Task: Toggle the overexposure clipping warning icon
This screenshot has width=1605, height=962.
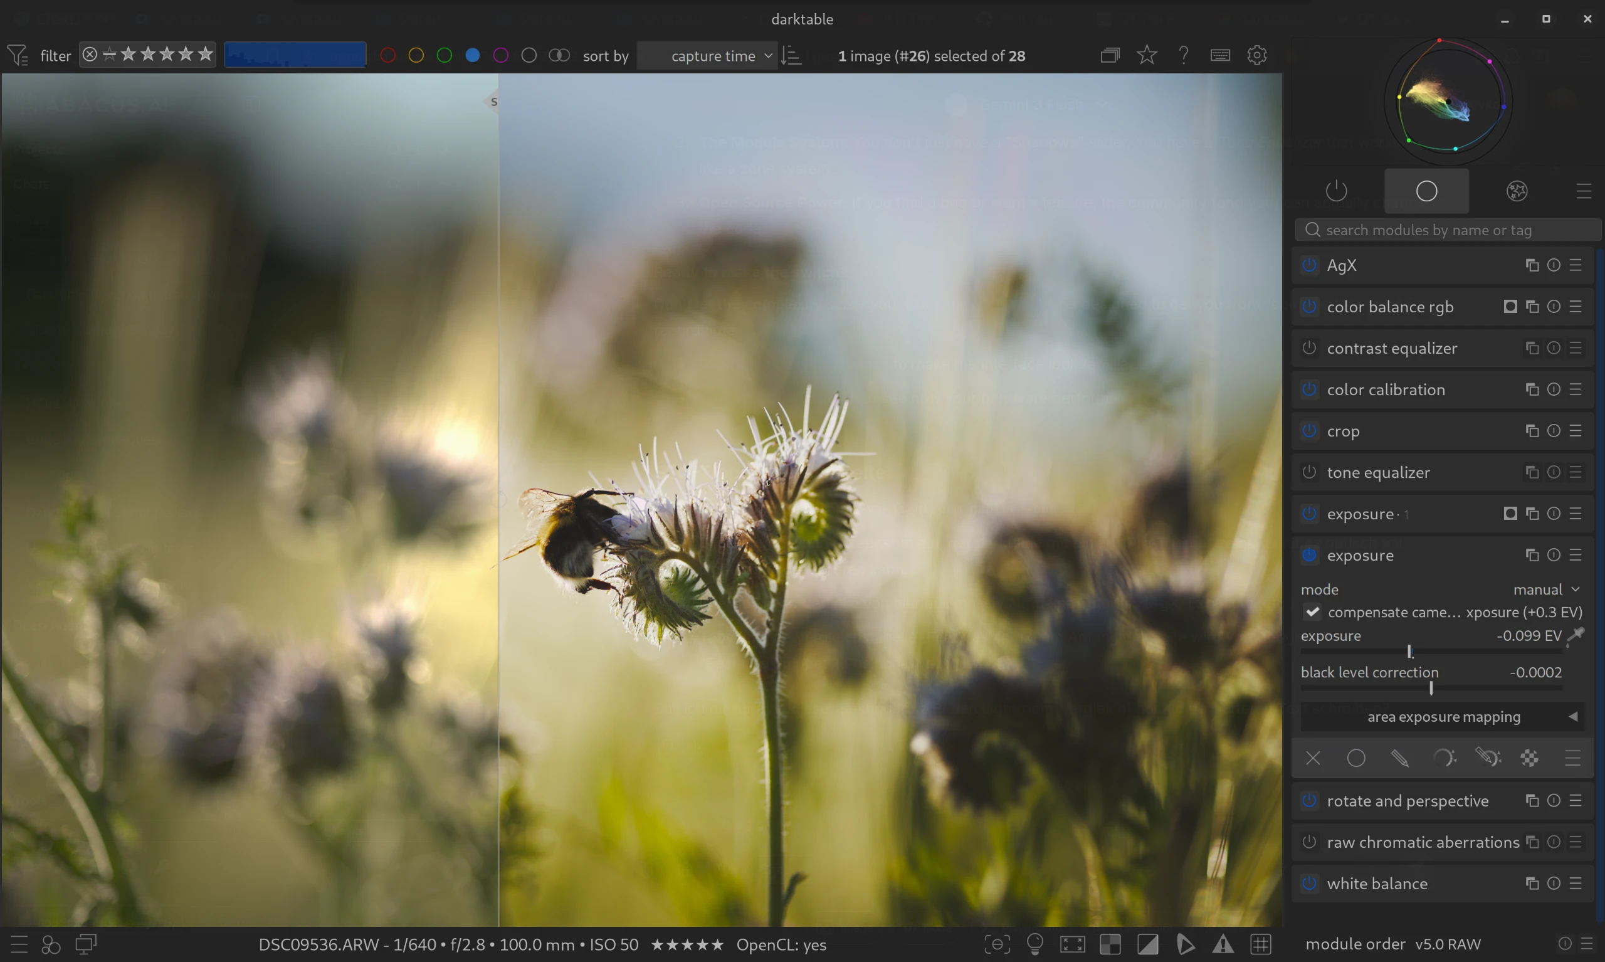Action: 1147,944
